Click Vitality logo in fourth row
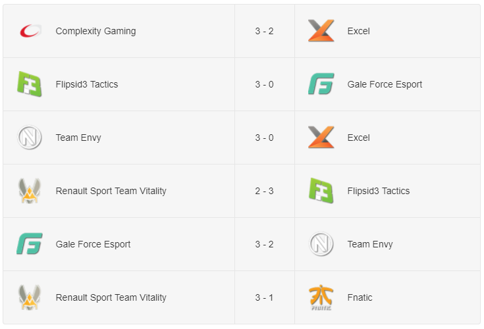 [30, 191]
